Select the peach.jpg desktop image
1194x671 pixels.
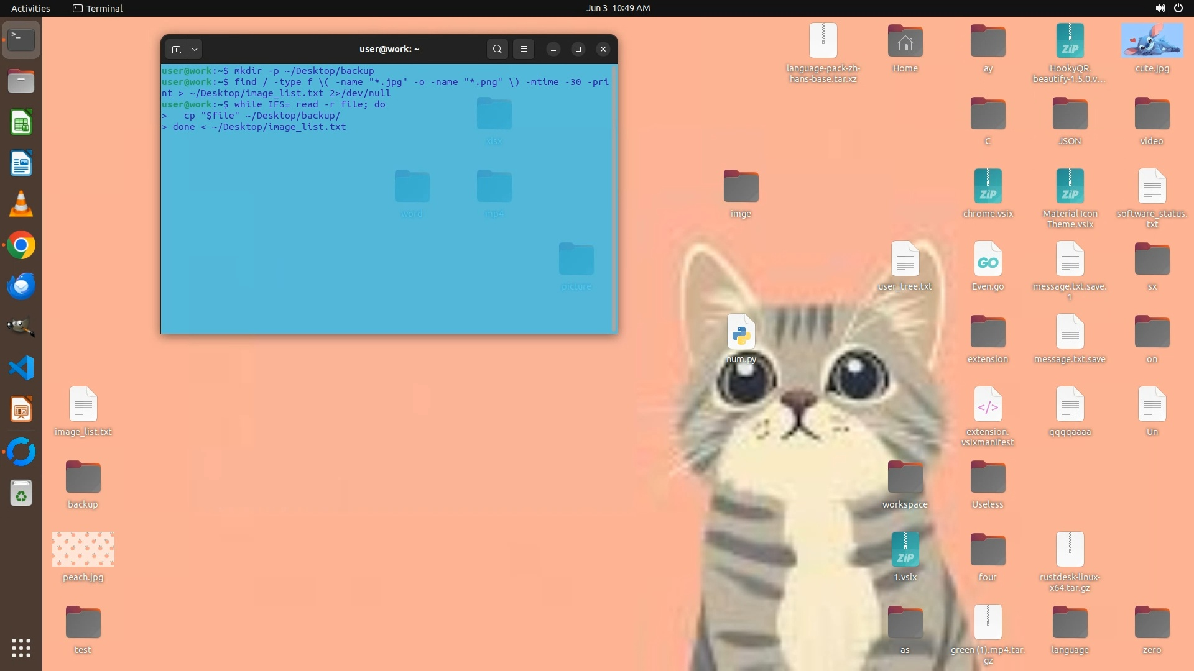(x=83, y=549)
